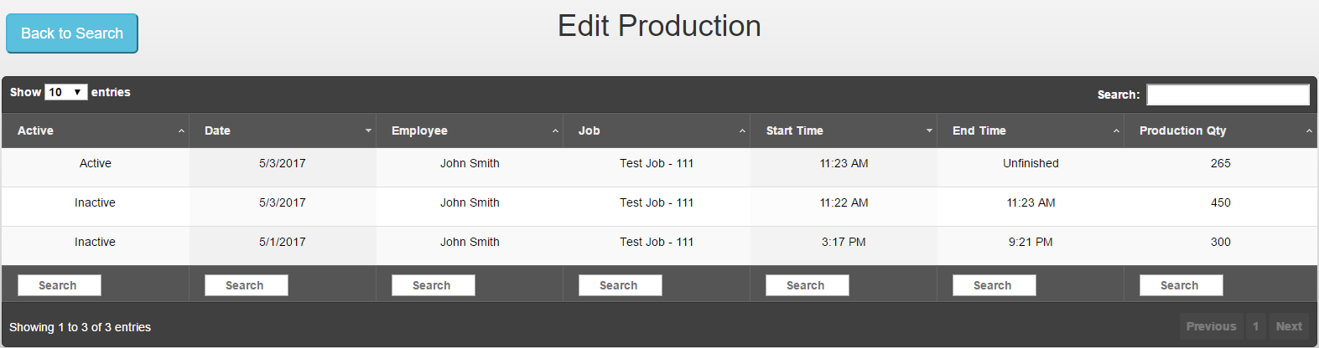Click the Employee column filter box
This screenshot has height=348, width=1319.
coord(434,285)
